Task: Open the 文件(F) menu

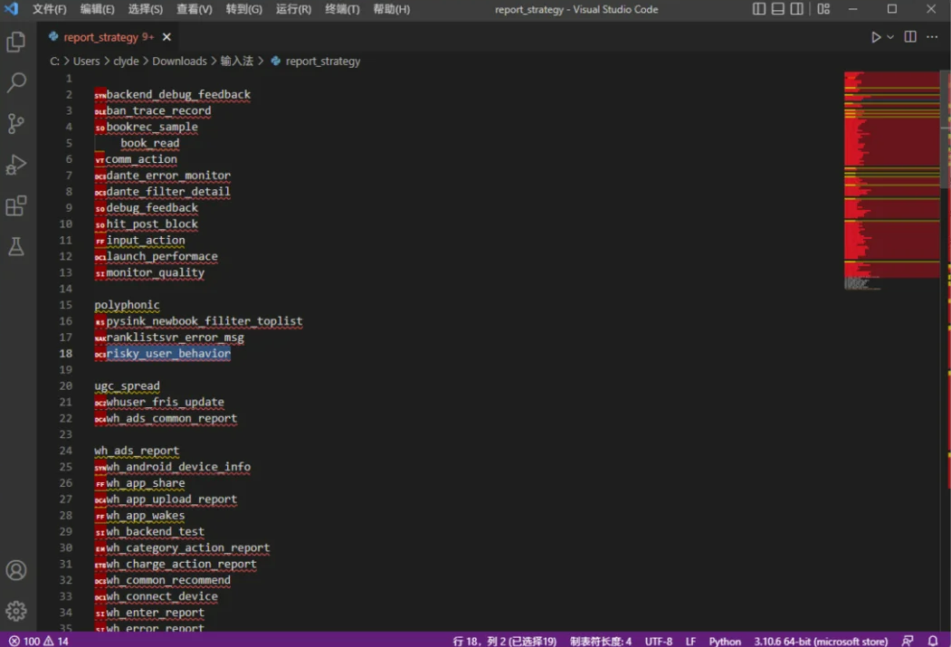Action: pos(49,9)
